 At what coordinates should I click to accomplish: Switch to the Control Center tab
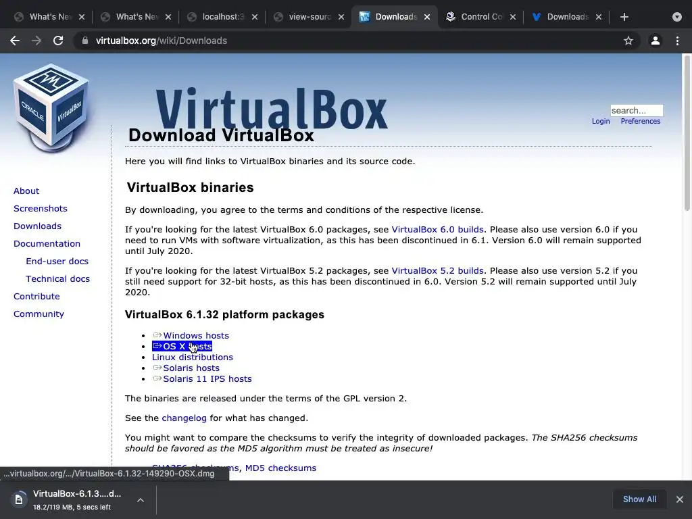pos(481,17)
